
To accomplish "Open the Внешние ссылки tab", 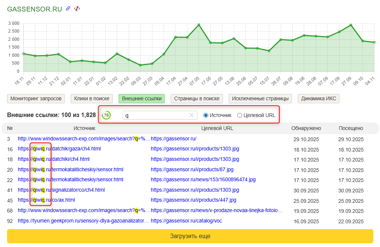I will point(142,98).
